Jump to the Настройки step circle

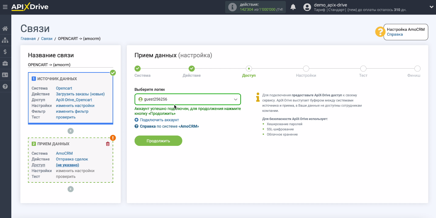[x=306, y=69]
